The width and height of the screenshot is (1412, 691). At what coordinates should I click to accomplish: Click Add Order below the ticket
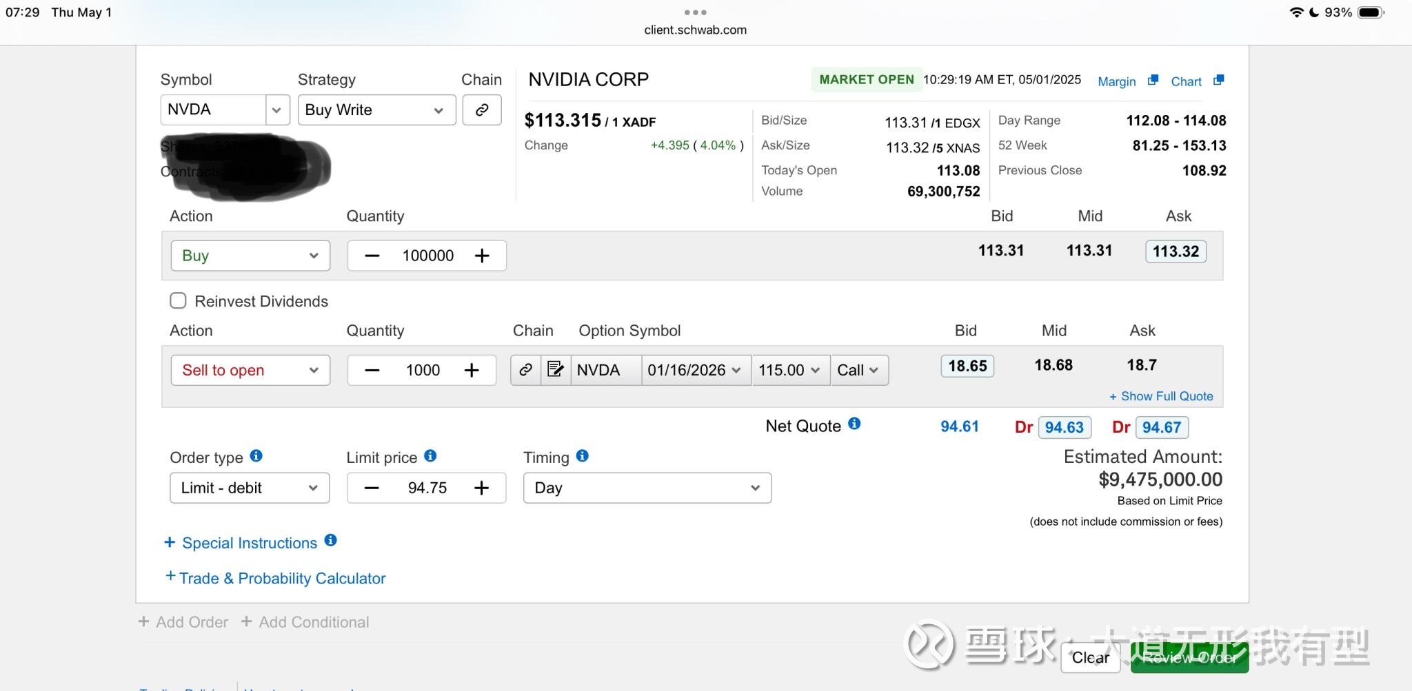[183, 622]
